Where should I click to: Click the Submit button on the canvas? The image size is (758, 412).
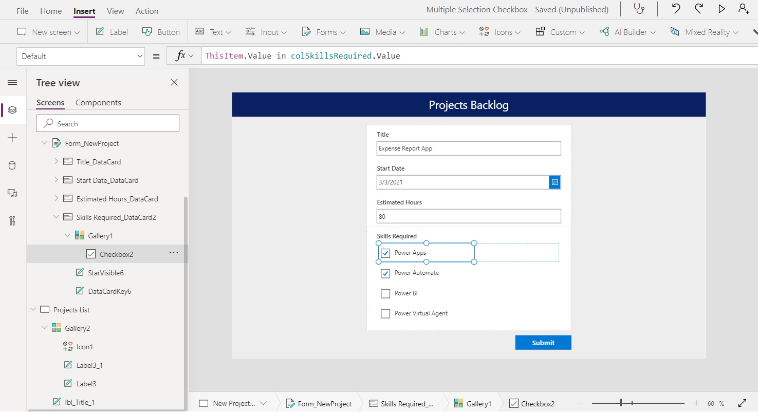pos(543,342)
